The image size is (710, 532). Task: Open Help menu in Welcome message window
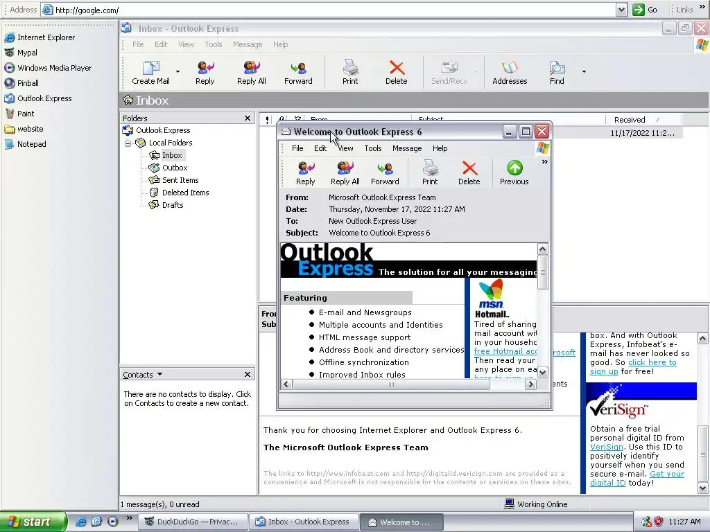tap(440, 148)
